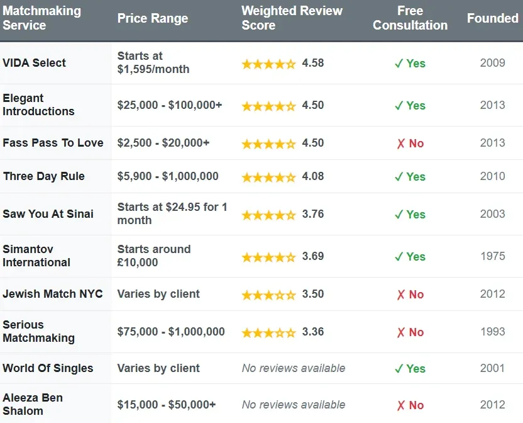Image resolution: width=523 pixels, height=423 pixels.
Task: Click the red X in Aleeza Ben Shalom row
Action: point(400,405)
